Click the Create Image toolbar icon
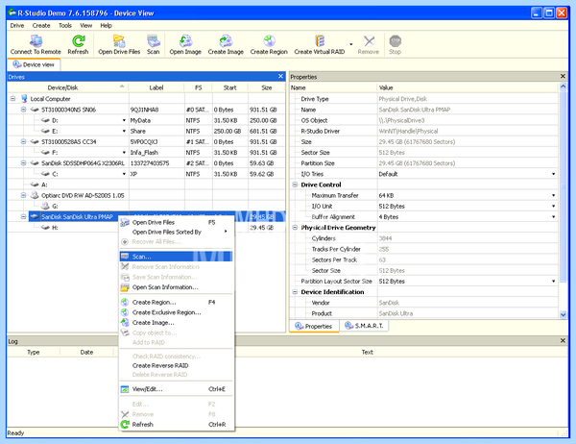Image resolution: width=576 pixels, height=444 pixels. point(226,44)
